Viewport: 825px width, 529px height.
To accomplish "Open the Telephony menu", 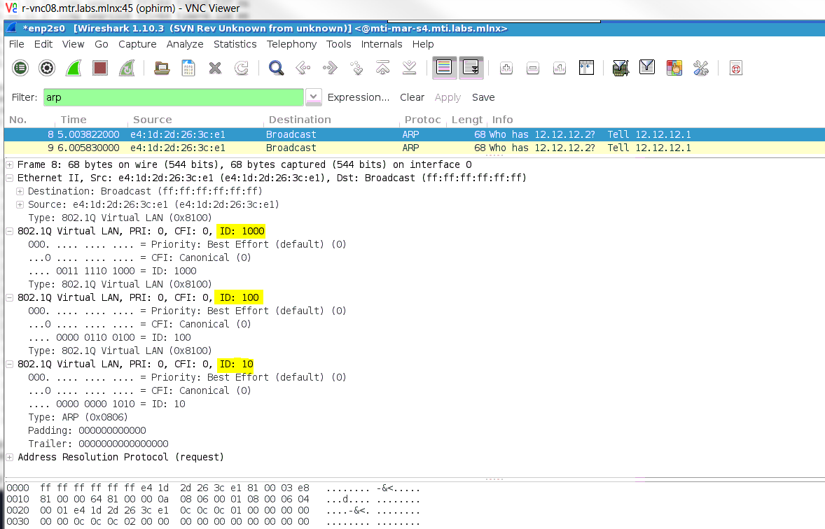I will click(x=291, y=44).
